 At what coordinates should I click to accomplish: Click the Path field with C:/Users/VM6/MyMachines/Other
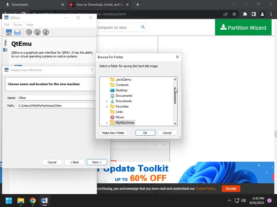pyautogui.click(x=56, y=106)
